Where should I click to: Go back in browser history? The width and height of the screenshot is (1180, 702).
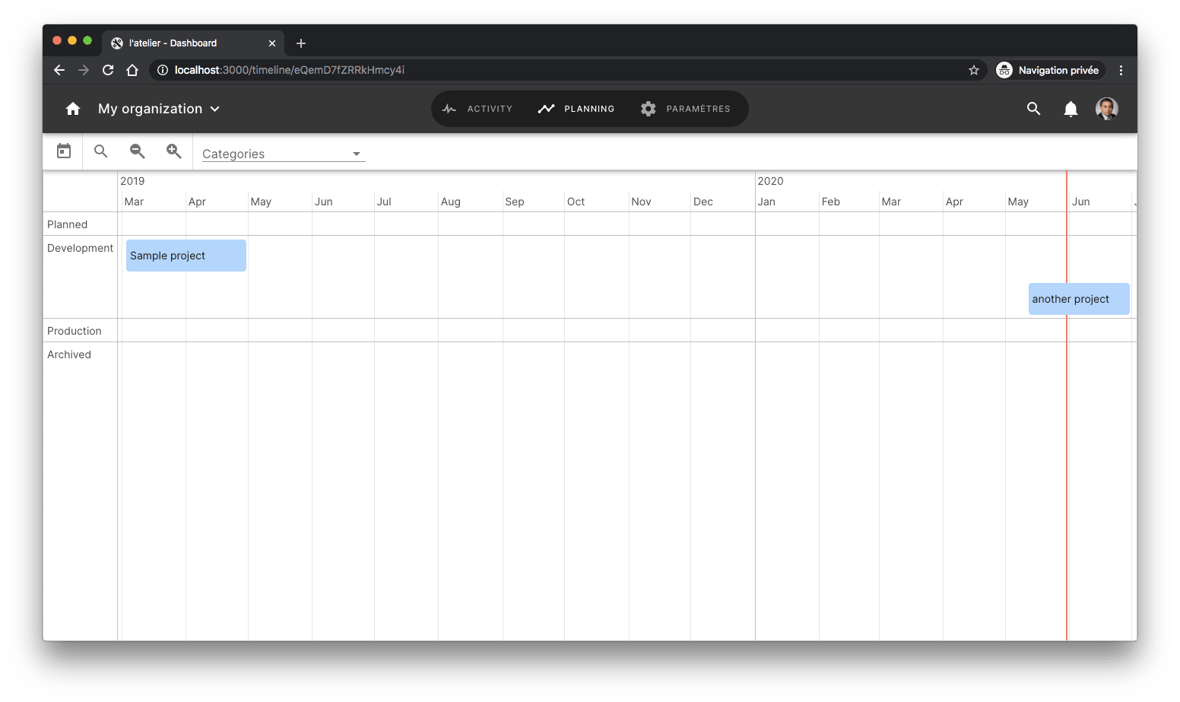59,70
